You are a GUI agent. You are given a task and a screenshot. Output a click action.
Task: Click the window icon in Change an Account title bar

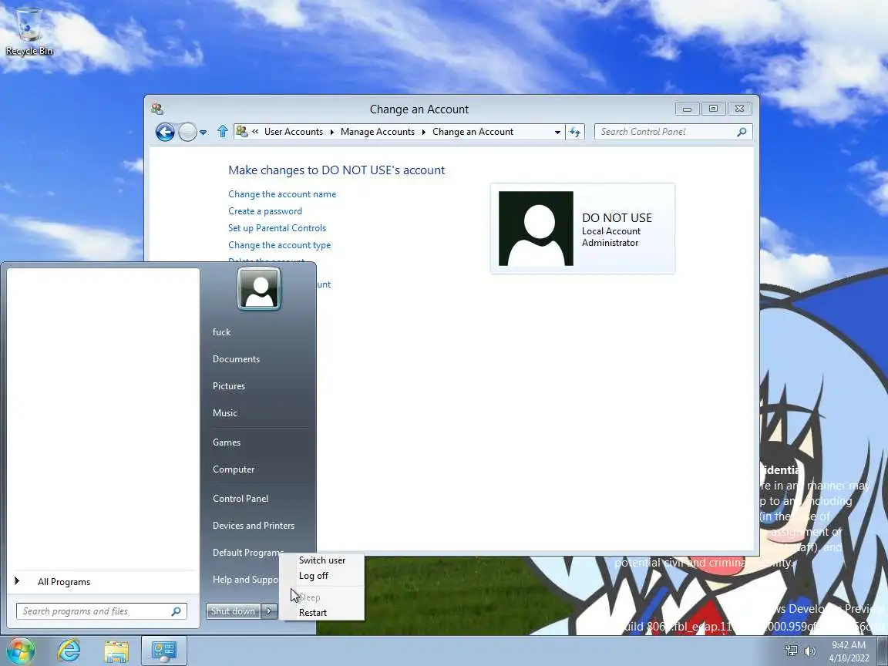[x=157, y=109]
